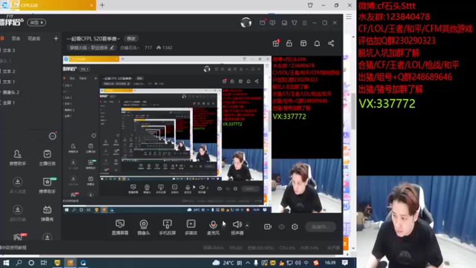This screenshot has width=476, height=268.
Task: Click the recording camera icon in bottom bar
Action: click(268, 227)
